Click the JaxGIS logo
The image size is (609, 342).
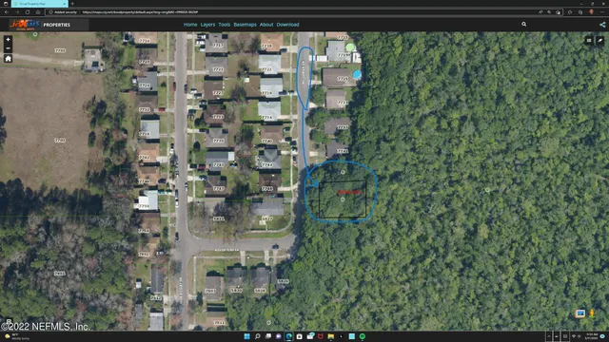25,25
